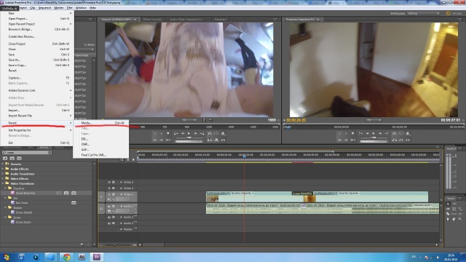The image size is (466, 262).
Task: Open the Windows Start menu
Action: click(7, 257)
